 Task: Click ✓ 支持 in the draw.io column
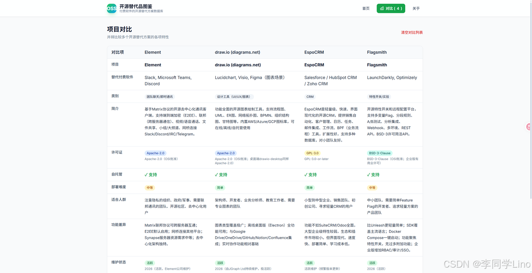click(x=221, y=175)
